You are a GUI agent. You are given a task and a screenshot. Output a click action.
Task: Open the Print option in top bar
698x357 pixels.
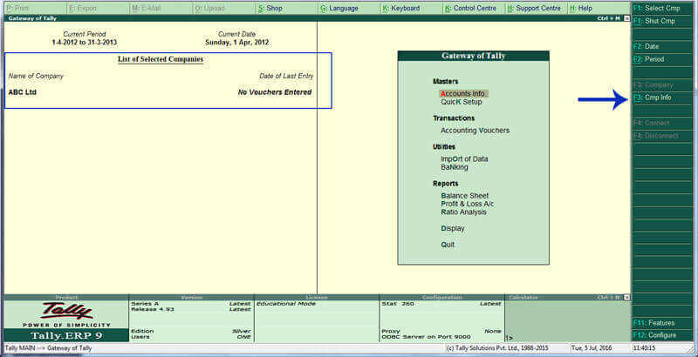pos(36,8)
